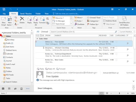Viewport: 136px width, 102px height.
Task: Open the Filter Email dropdown
Action: (109, 24)
